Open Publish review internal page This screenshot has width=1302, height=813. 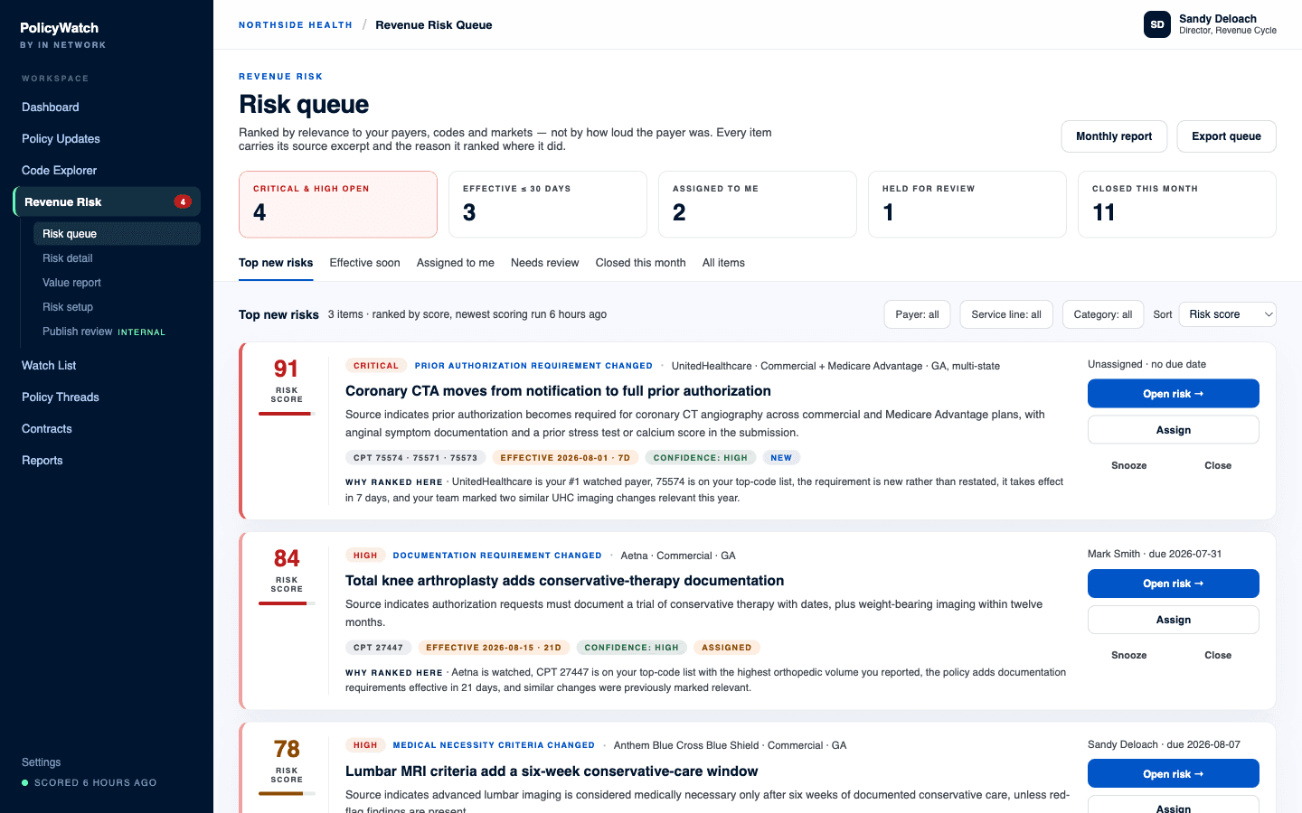point(104,332)
